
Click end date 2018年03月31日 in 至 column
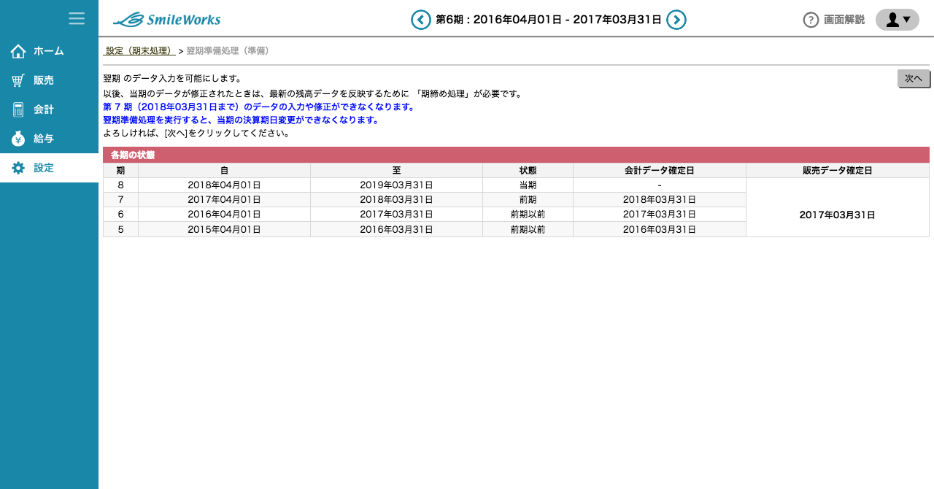coord(396,200)
